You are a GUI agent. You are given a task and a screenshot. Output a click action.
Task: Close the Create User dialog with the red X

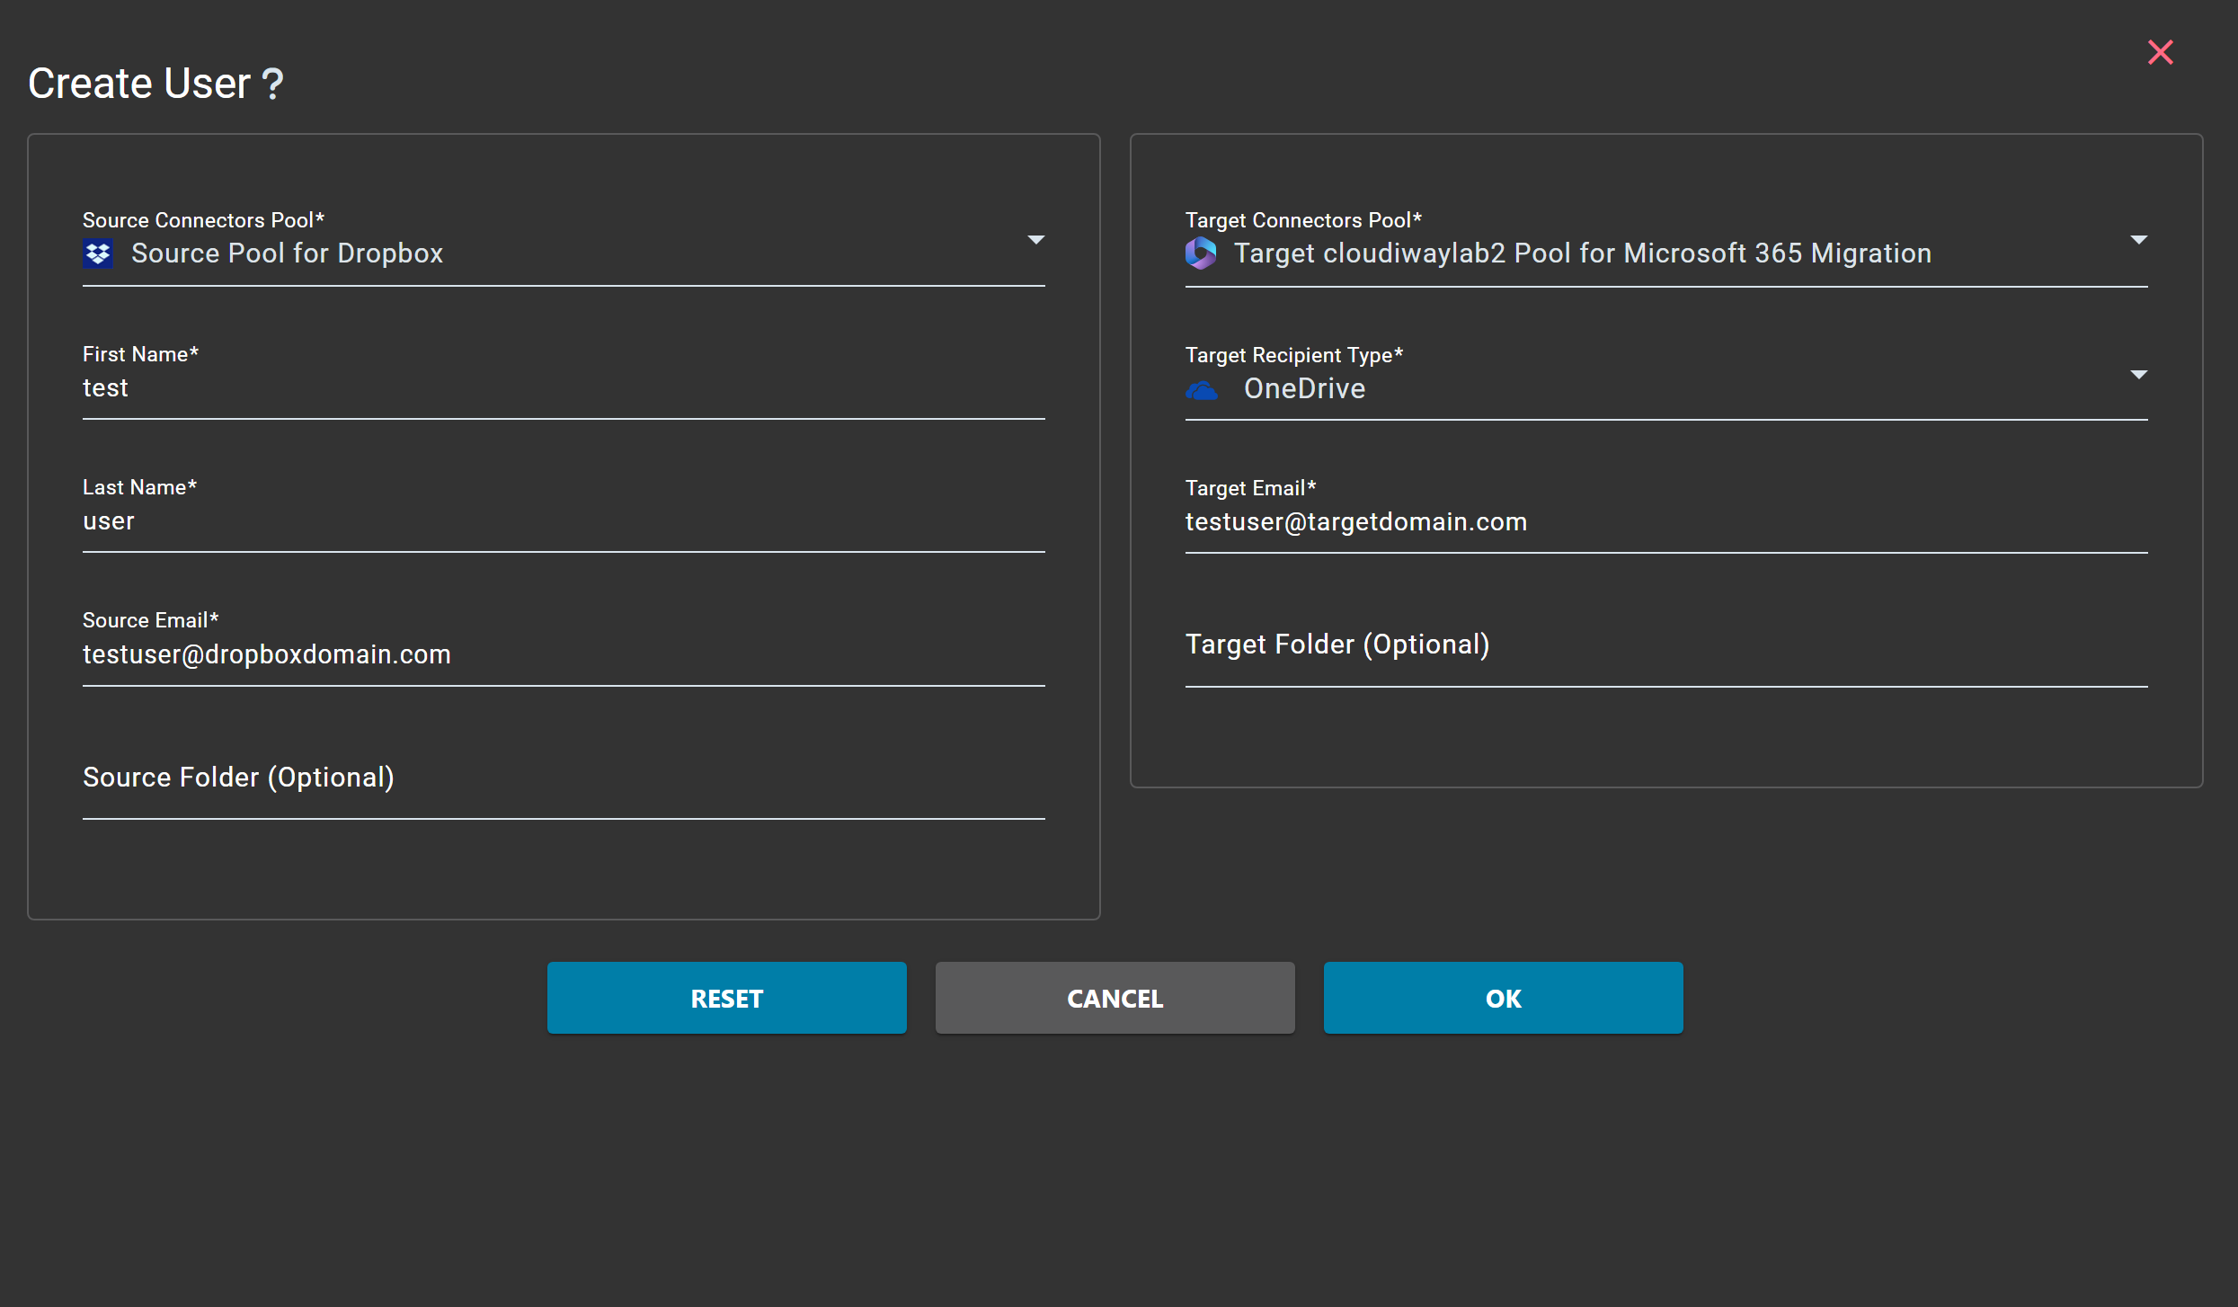pos(2160,52)
